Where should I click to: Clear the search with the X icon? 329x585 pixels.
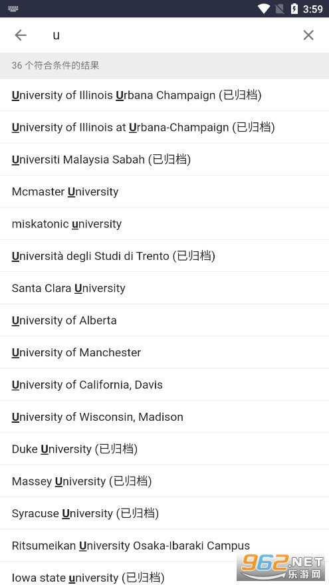(308, 35)
